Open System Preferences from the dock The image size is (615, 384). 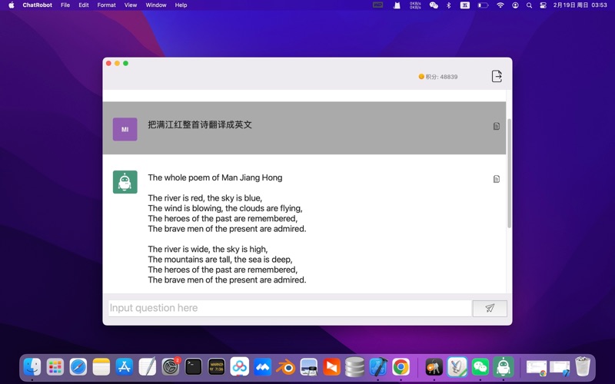171,367
